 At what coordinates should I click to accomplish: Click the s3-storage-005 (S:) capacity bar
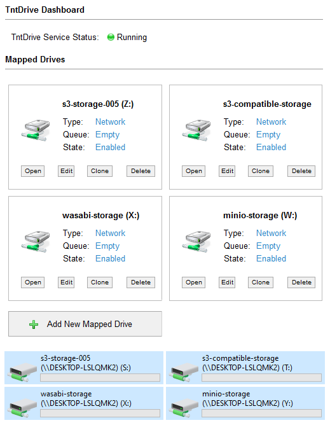(x=100, y=378)
